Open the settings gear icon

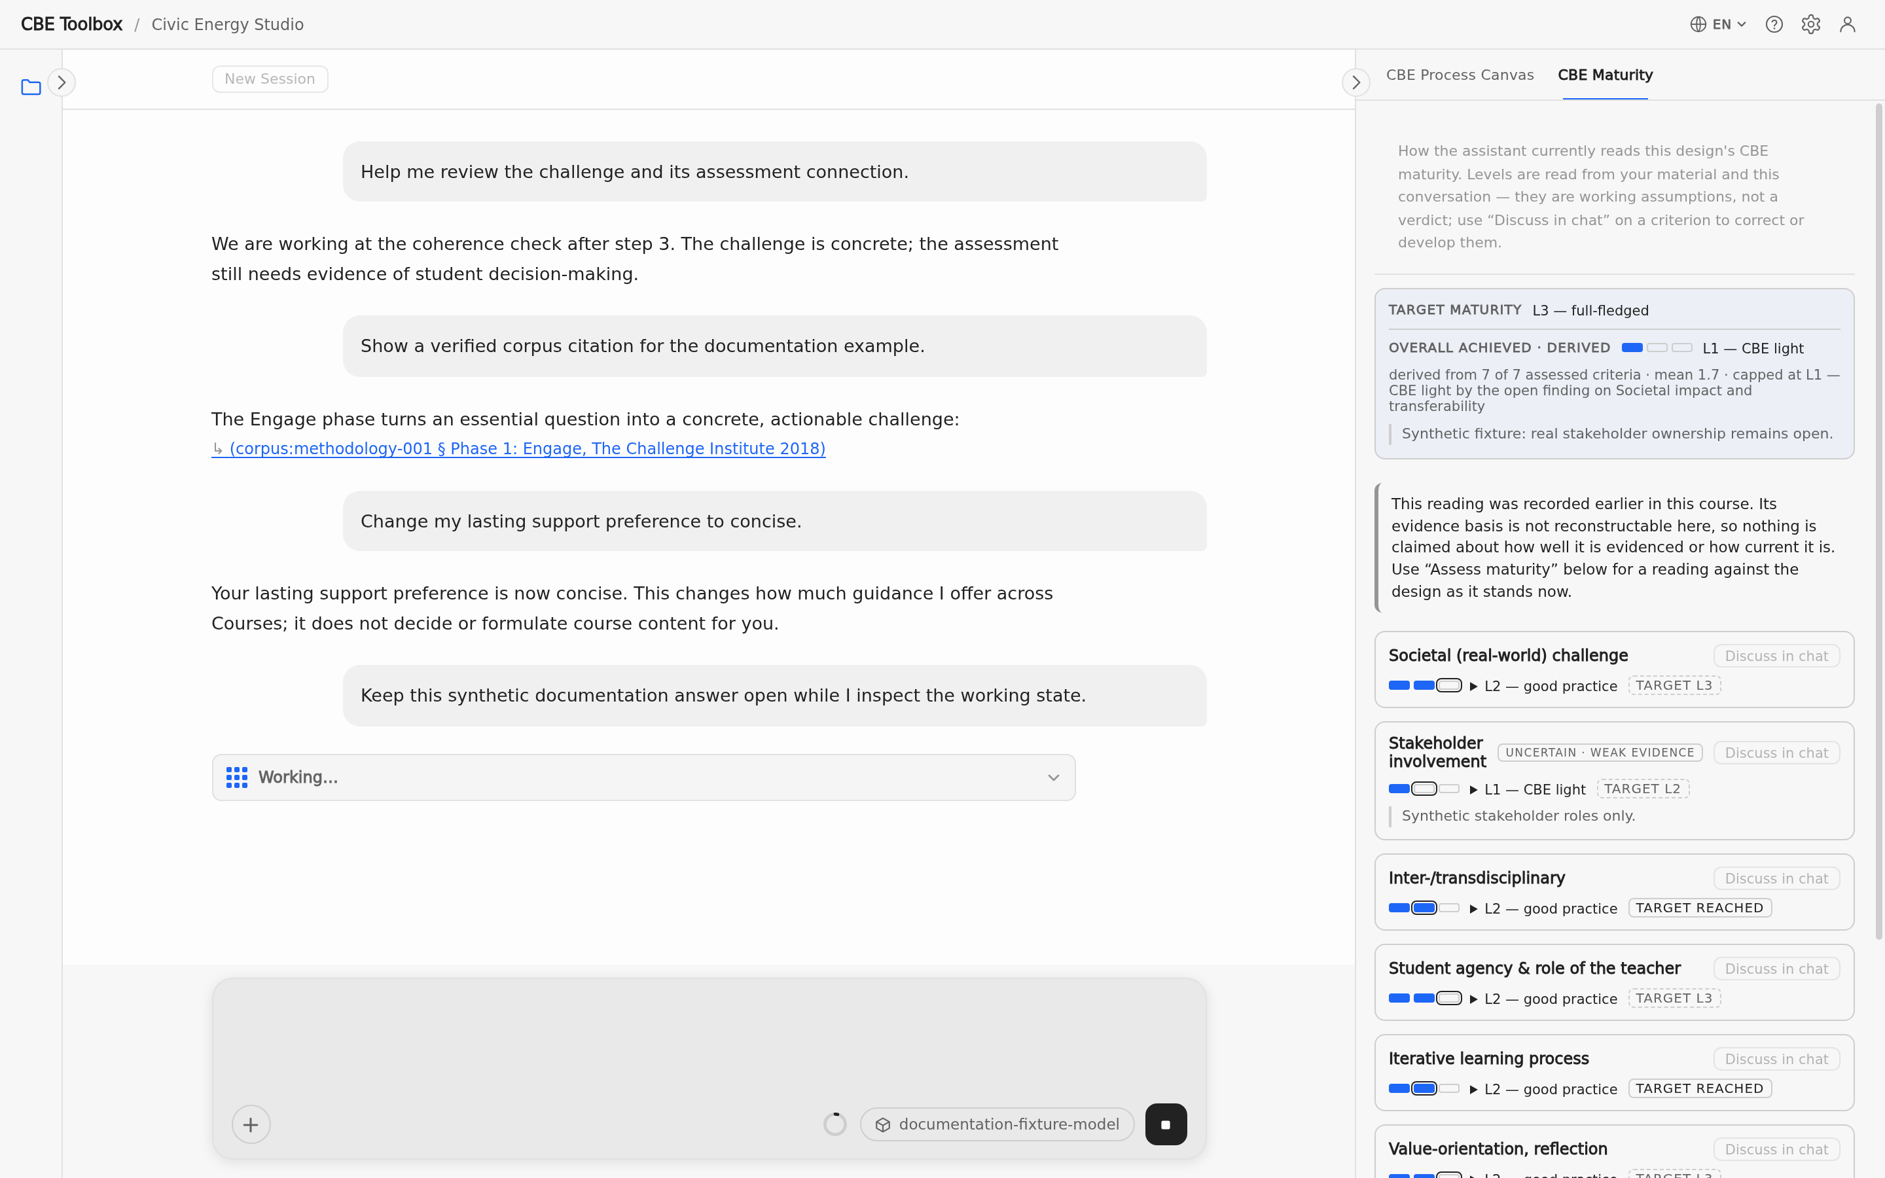point(1811,24)
